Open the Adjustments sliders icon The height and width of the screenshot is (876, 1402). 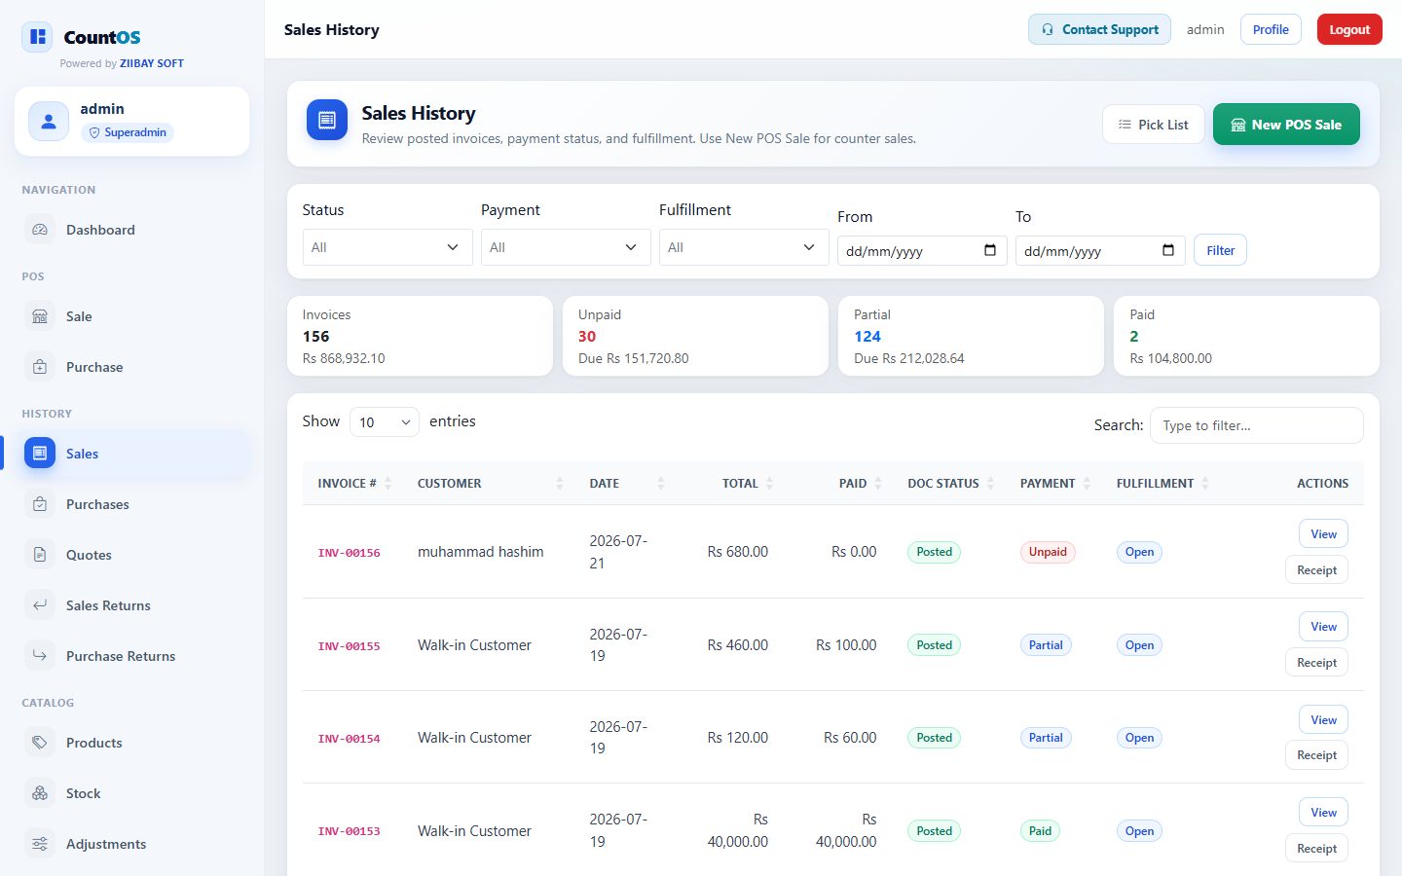tap(40, 844)
